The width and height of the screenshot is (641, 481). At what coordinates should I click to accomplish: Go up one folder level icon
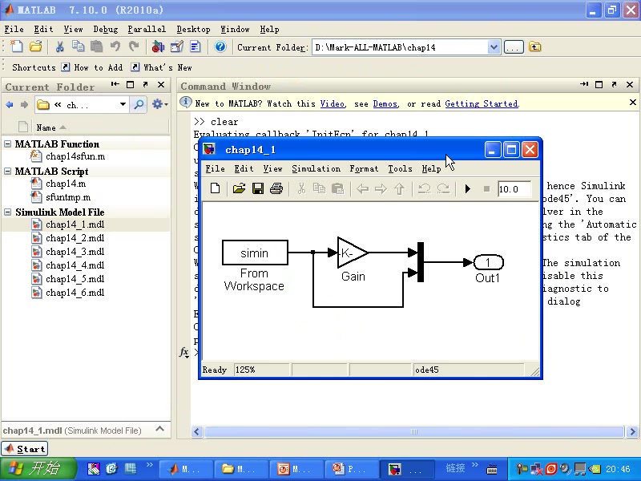(x=534, y=47)
